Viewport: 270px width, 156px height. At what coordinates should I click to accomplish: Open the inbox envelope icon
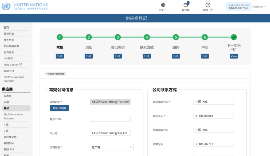[x=185, y=5]
